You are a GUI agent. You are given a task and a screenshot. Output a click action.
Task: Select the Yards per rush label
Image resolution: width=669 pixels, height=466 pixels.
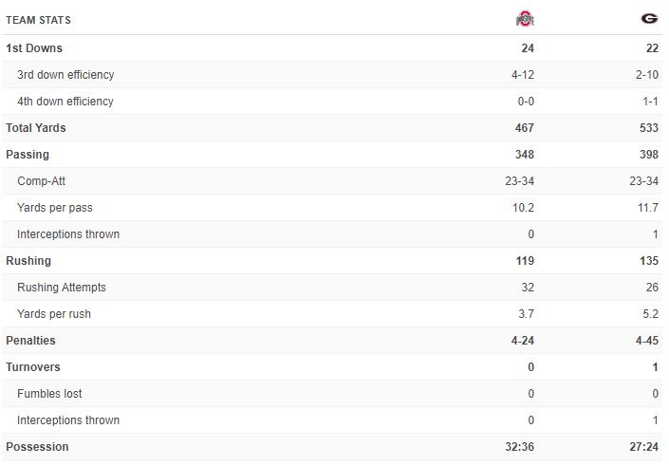point(54,314)
